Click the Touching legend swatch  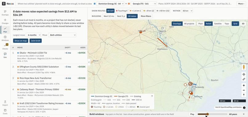click(92, 107)
